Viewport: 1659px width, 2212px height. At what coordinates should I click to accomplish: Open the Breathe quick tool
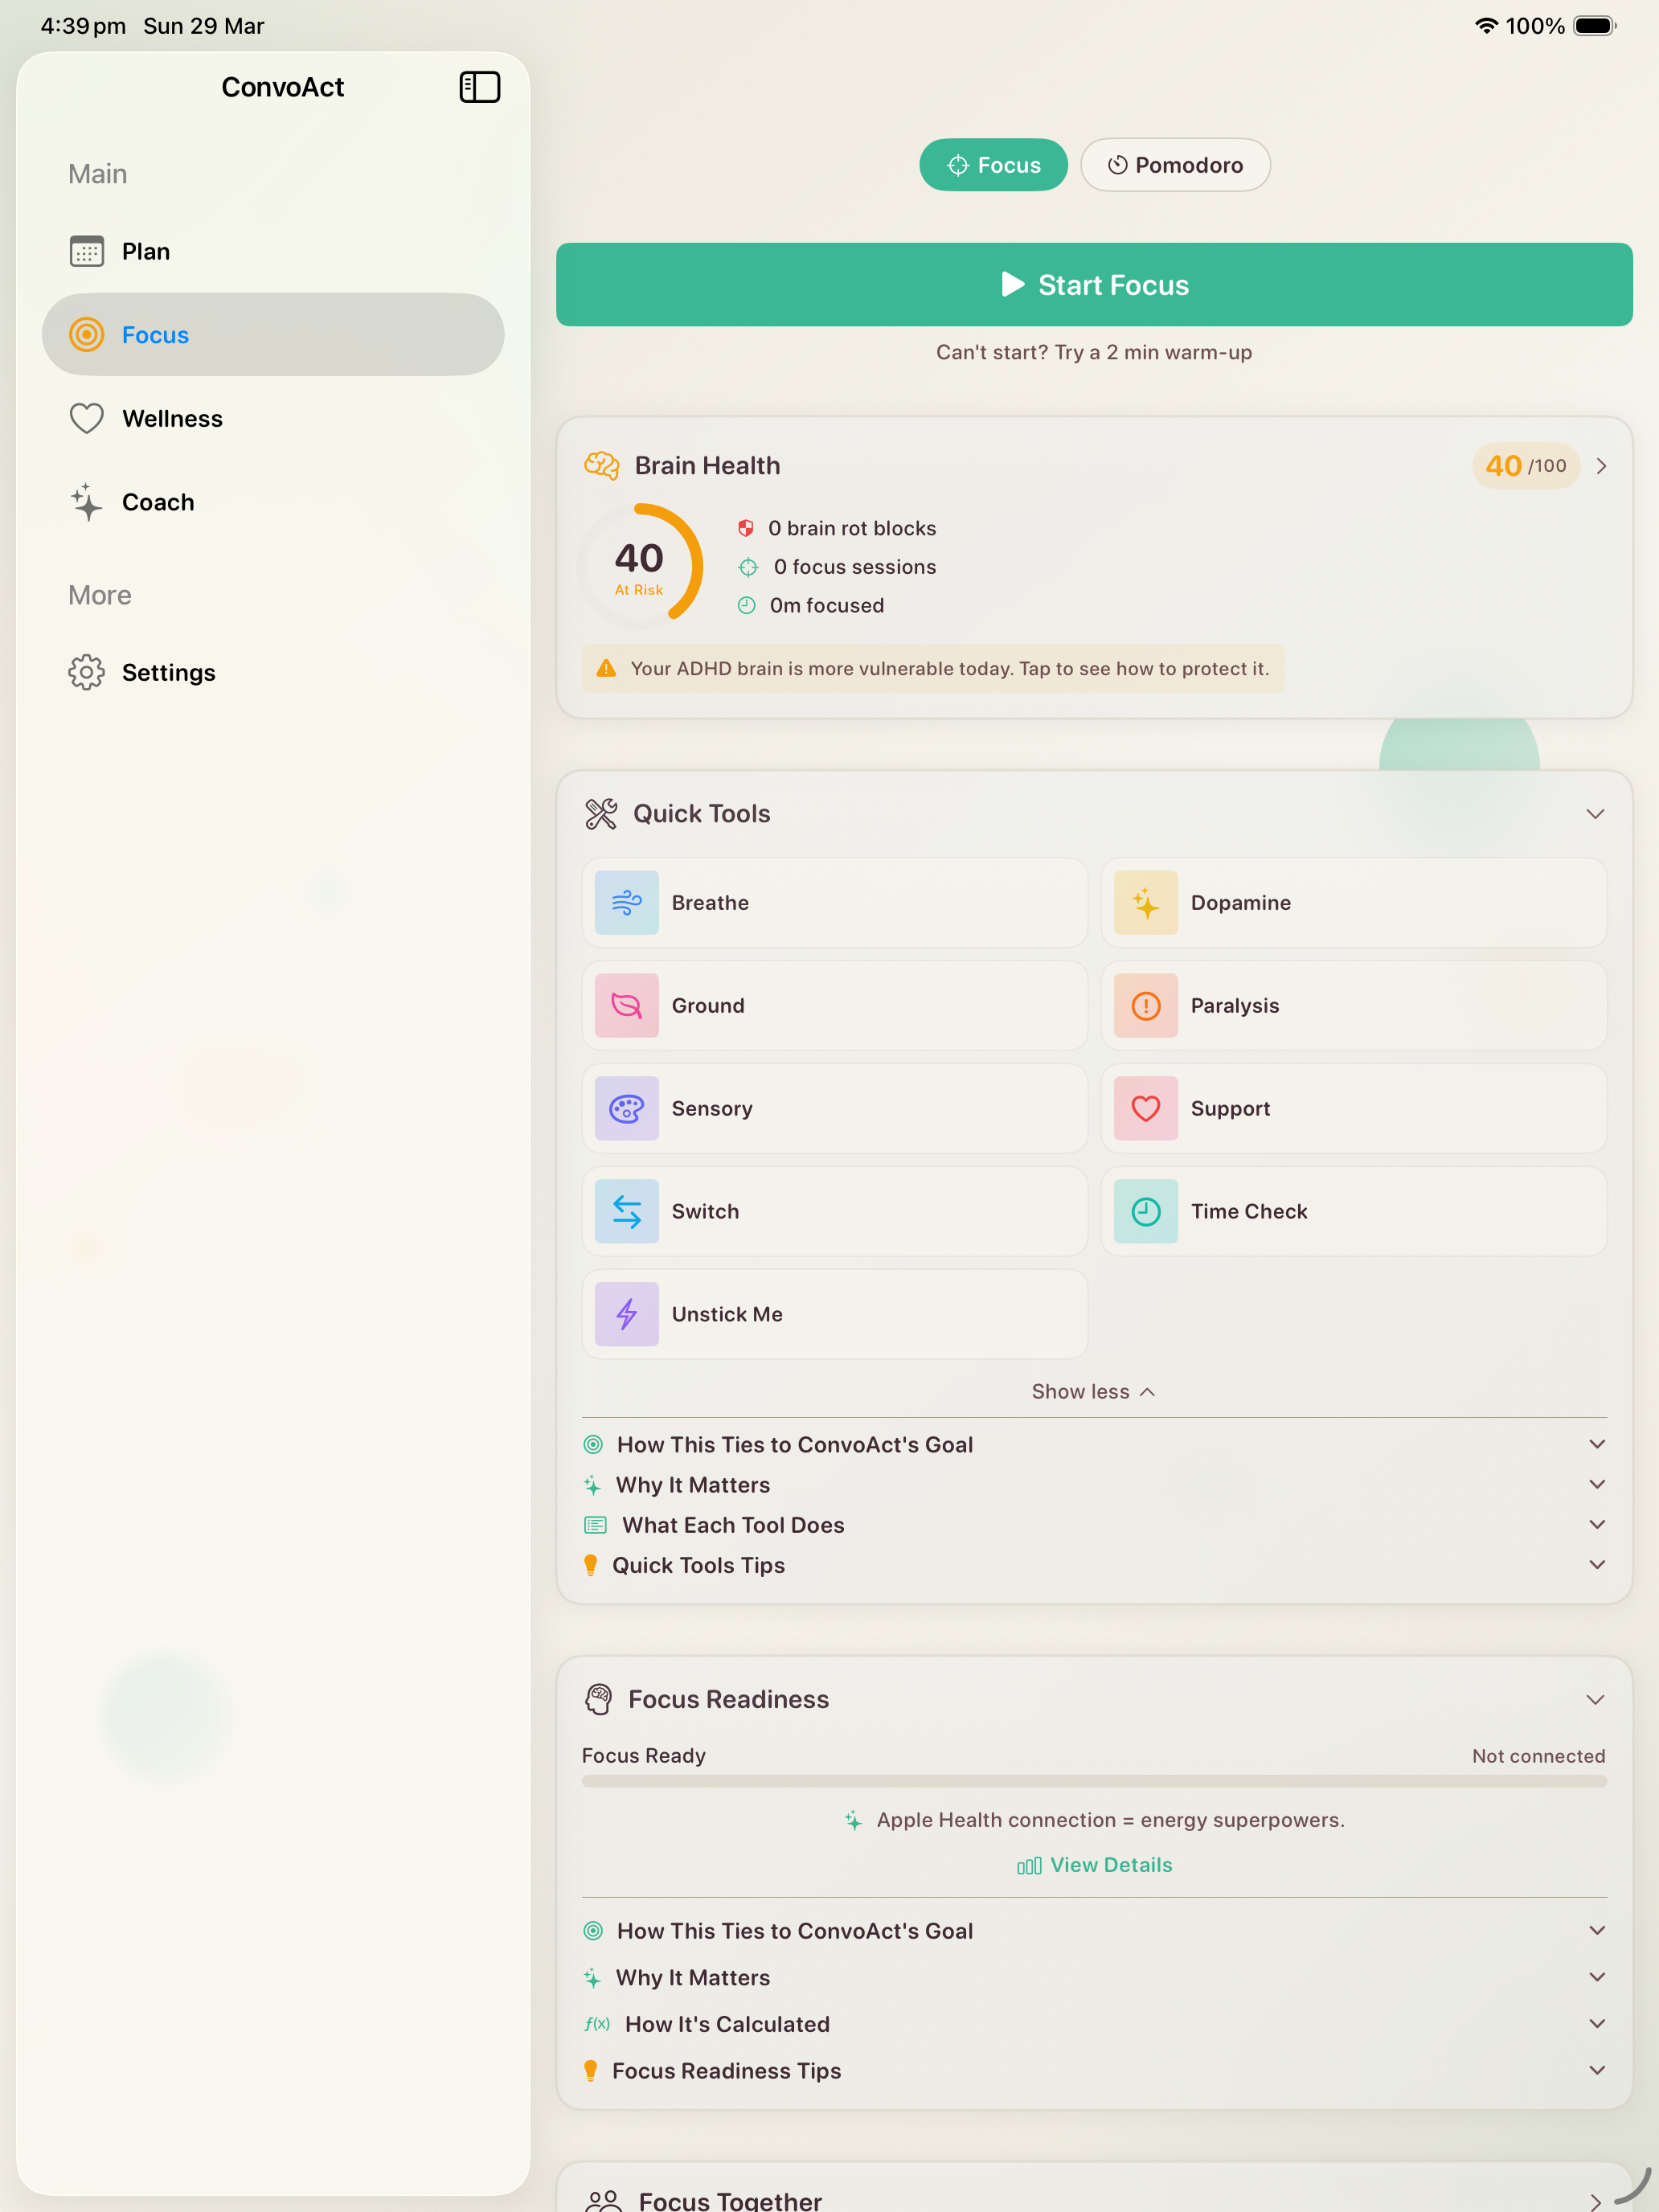[834, 902]
